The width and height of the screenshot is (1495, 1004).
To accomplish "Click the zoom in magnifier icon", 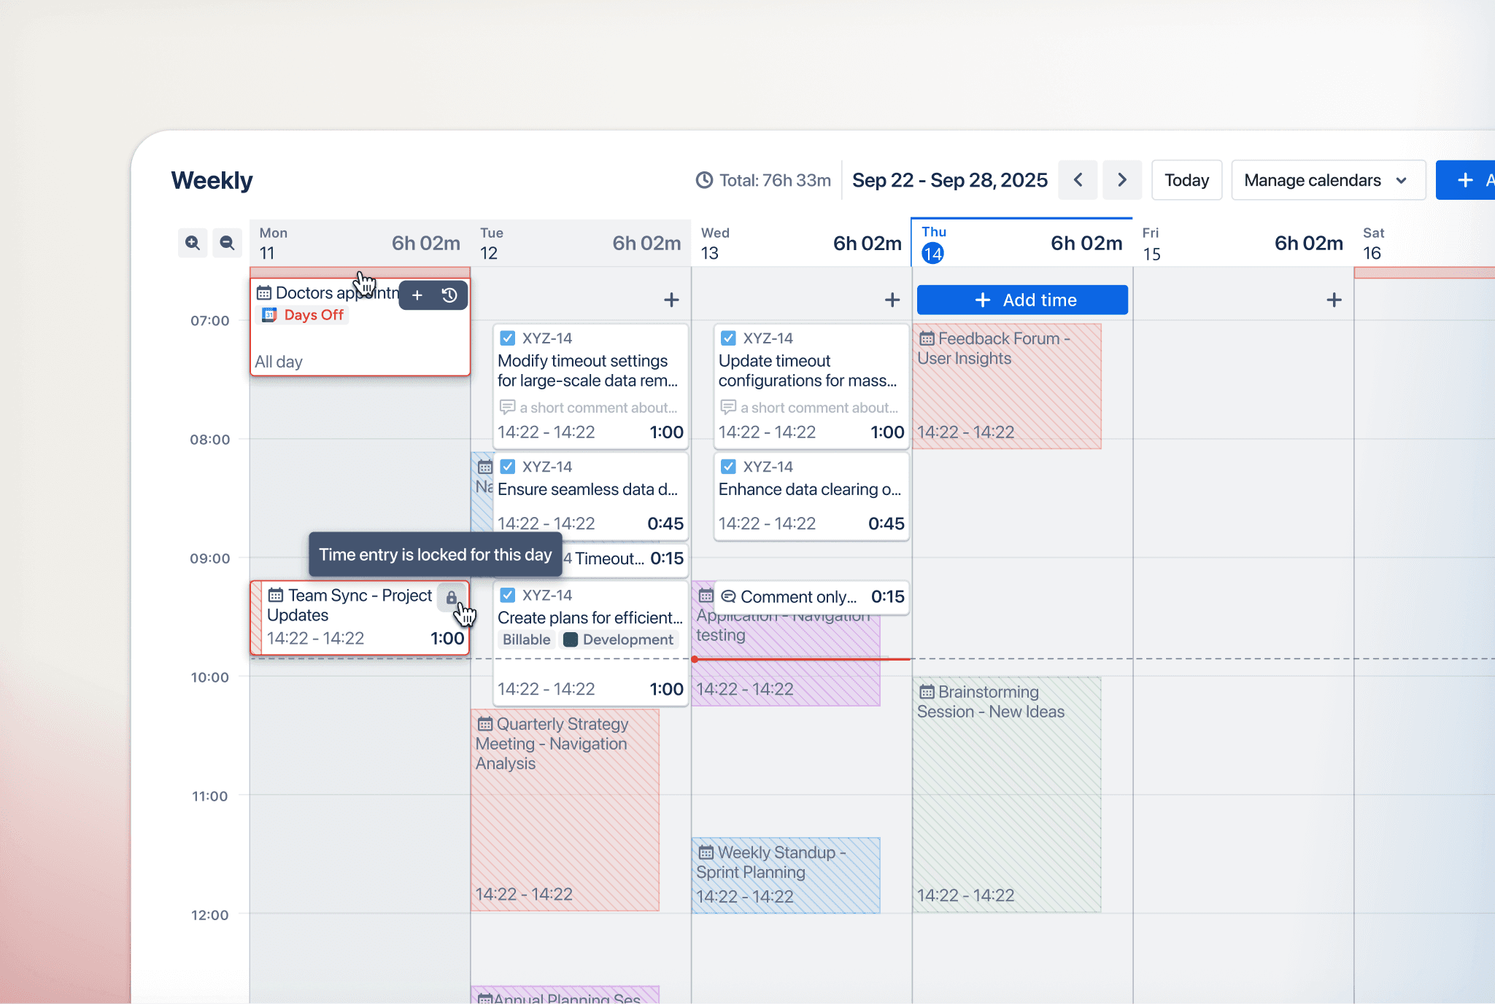I will [x=193, y=243].
